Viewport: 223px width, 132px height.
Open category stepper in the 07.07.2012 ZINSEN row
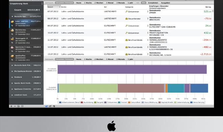click(x=148, y=12)
